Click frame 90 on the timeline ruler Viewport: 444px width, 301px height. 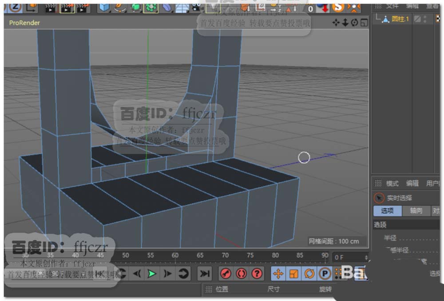tap(325, 255)
